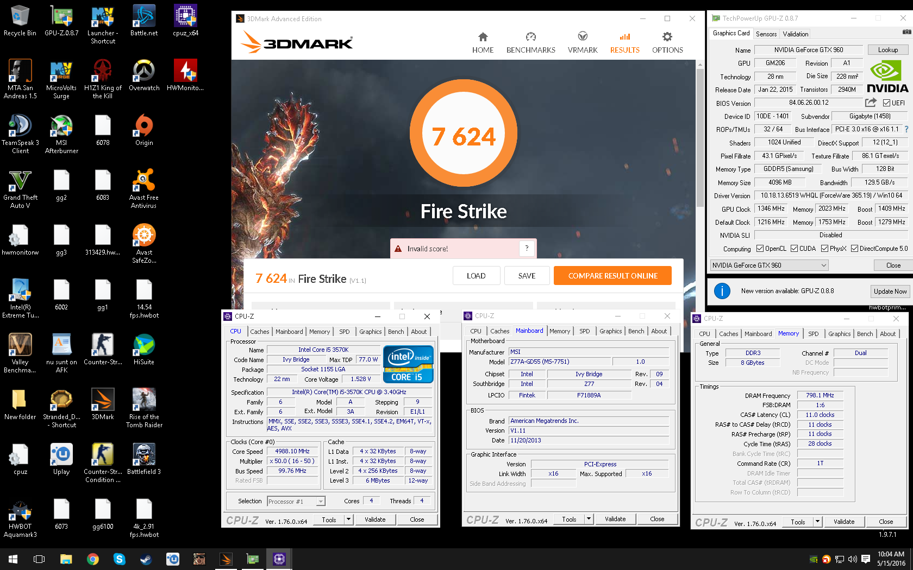The height and width of the screenshot is (570, 913).
Task: Open the Grand Theft Auto V shortcut
Action: pos(20,189)
